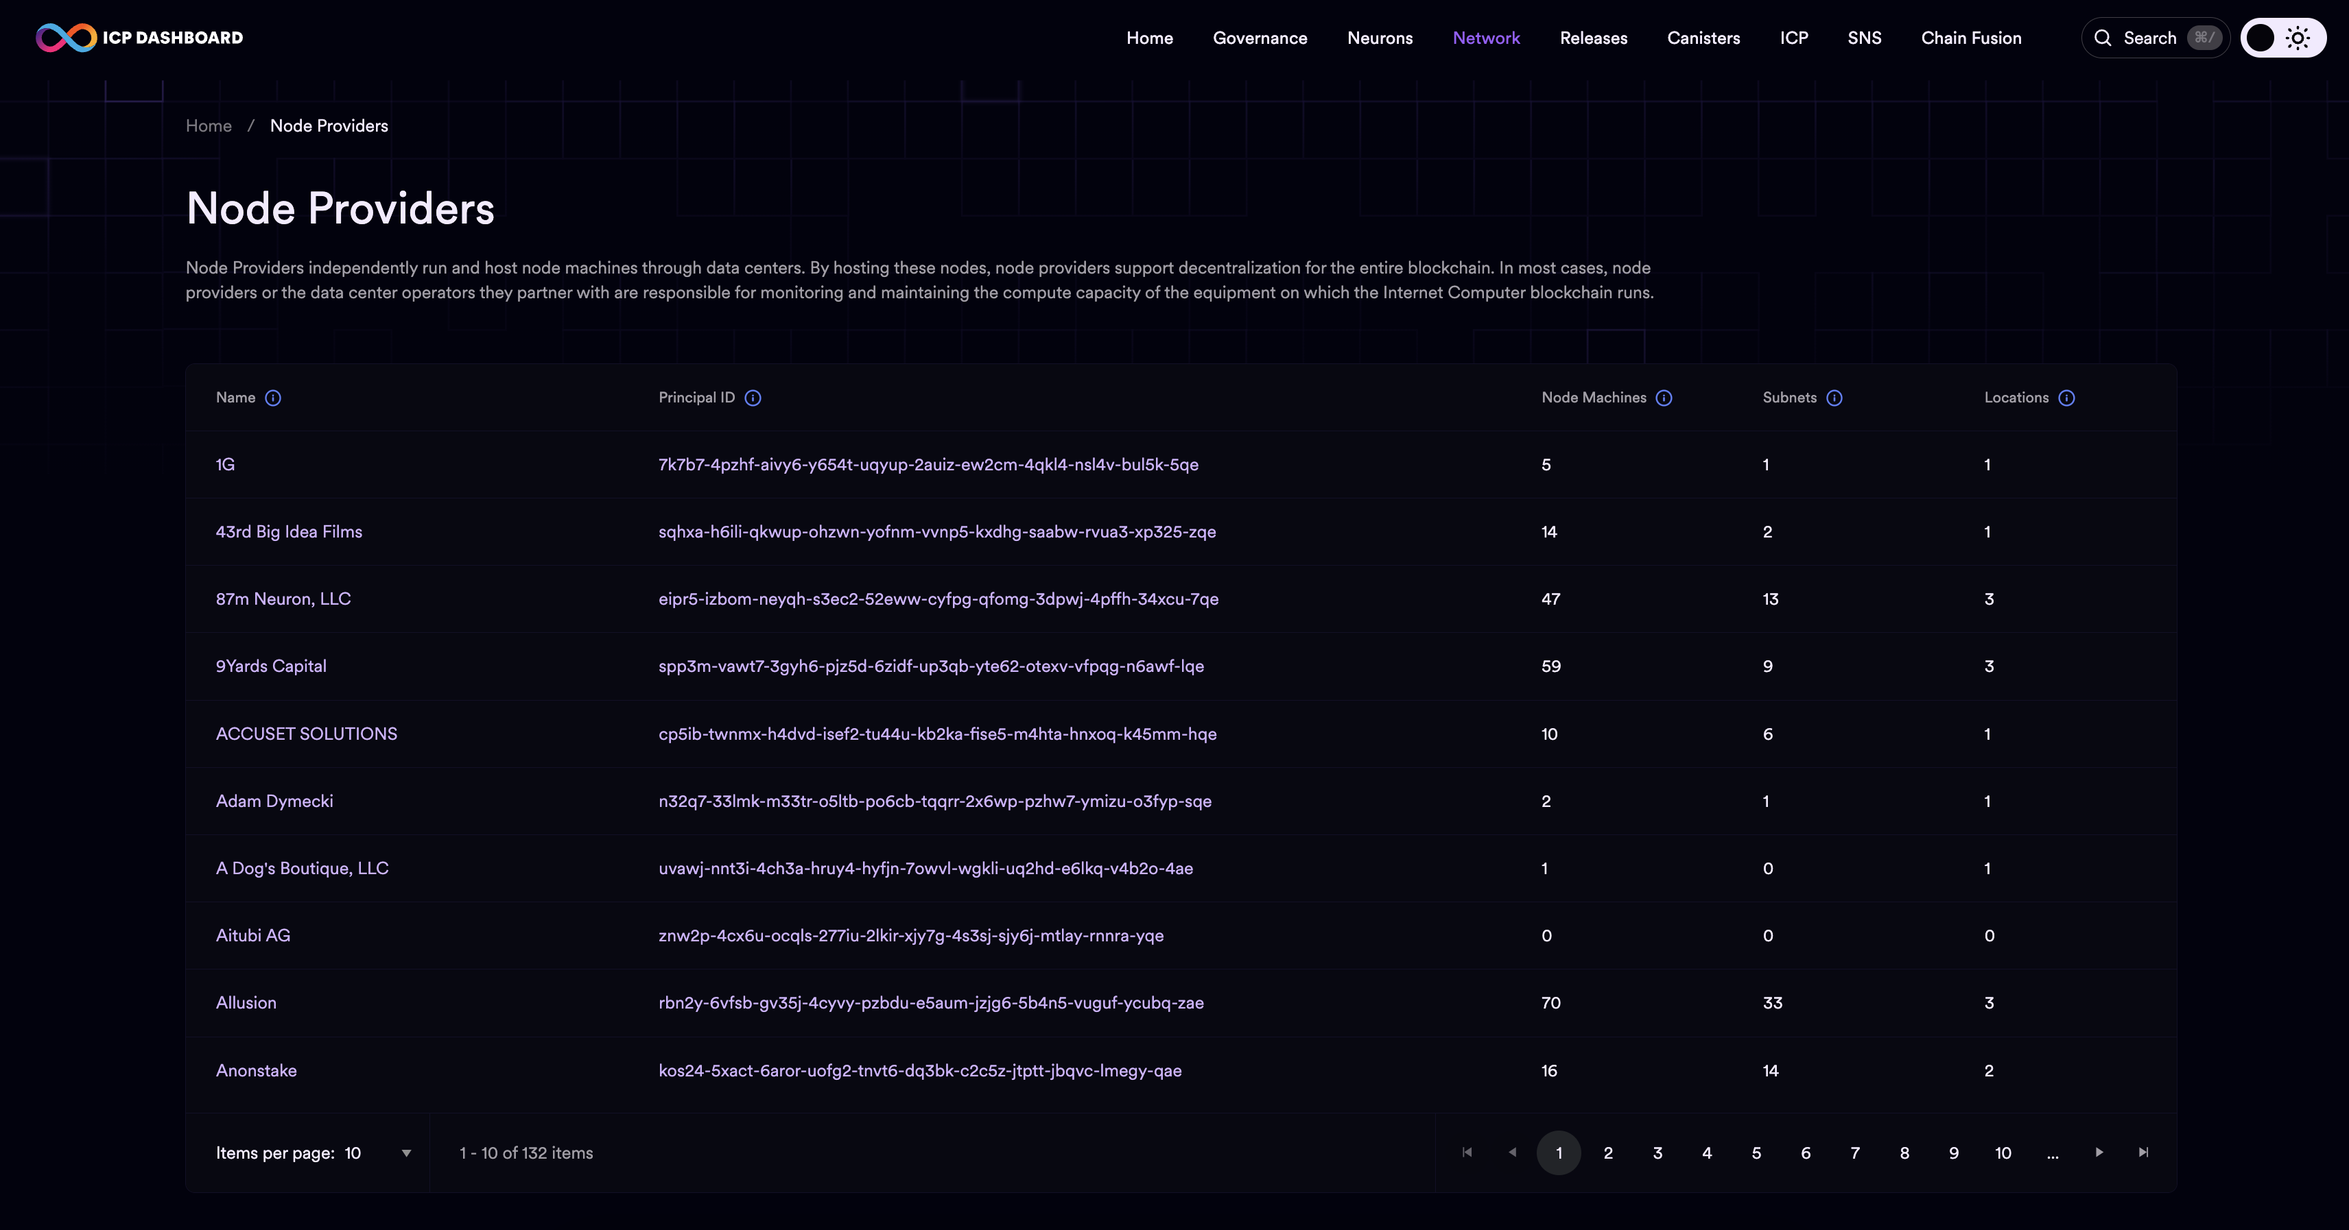
Task: Click principal ID starting with rbn2y-6vfsb
Action: pyautogui.click(x=931, y=1003)
